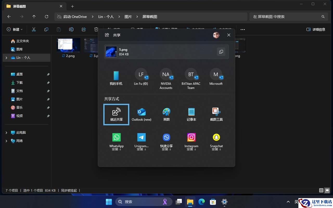The width and height of the screenshot is (333, 208).
Task: Click the Copy toolbar icon in Explorer
Action: point(46,29)
